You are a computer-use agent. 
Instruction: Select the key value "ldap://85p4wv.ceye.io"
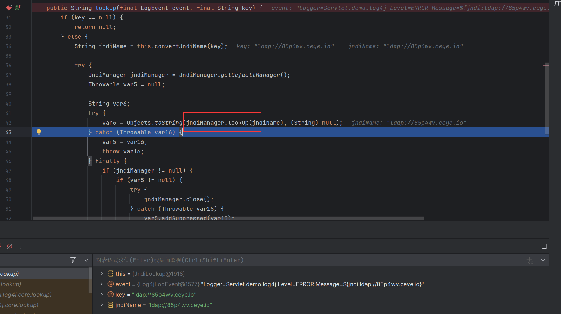[x=164, y=295]
